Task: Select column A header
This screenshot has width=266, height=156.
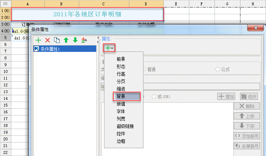Action: pos(28,4)
